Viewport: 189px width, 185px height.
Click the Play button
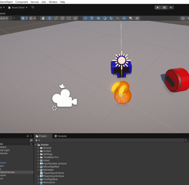(158, 8)
